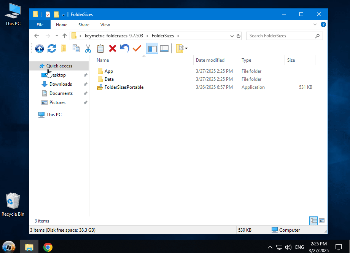
Task: Click the FolderSizesPortable file name
Action: click(124, 87)
